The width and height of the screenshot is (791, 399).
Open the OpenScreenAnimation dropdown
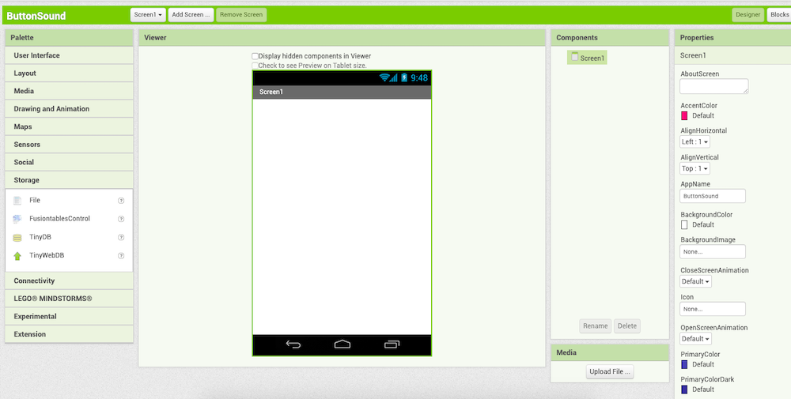695,338
